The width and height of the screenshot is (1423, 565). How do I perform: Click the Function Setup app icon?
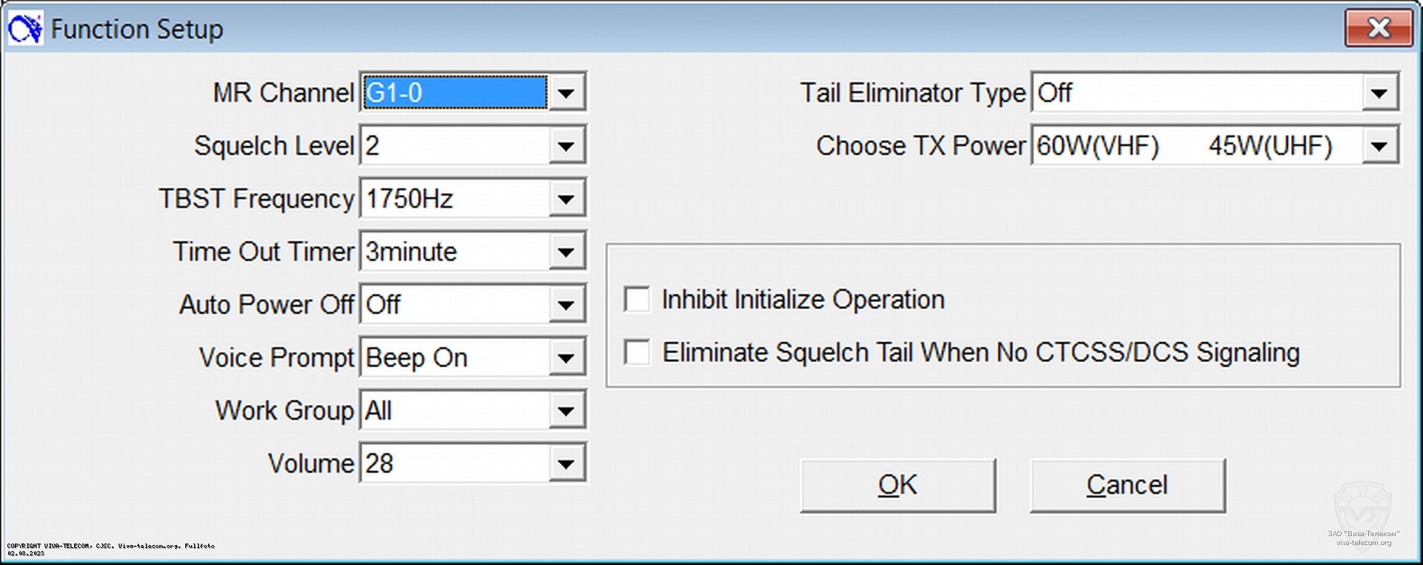coord(25,29)
